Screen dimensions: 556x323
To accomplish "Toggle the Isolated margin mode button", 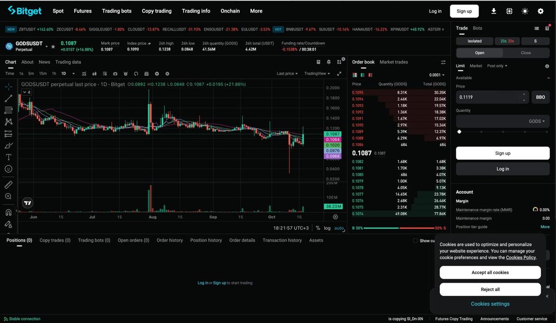I will [x=474, y=41].
